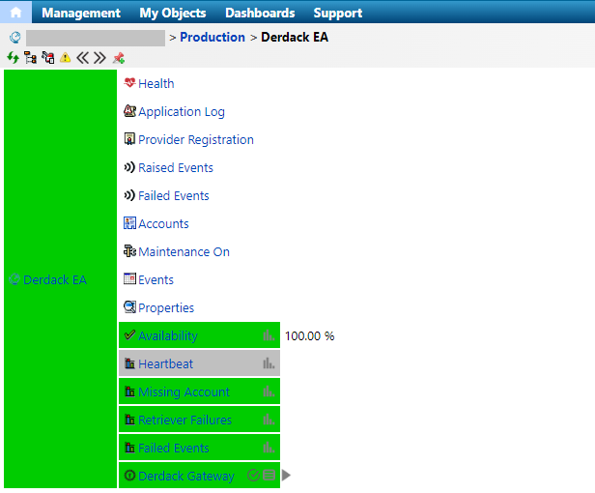Click the chart icon for Missing Account
The height and width of the screenshot is (493, 595).
[x=269, y=392]
